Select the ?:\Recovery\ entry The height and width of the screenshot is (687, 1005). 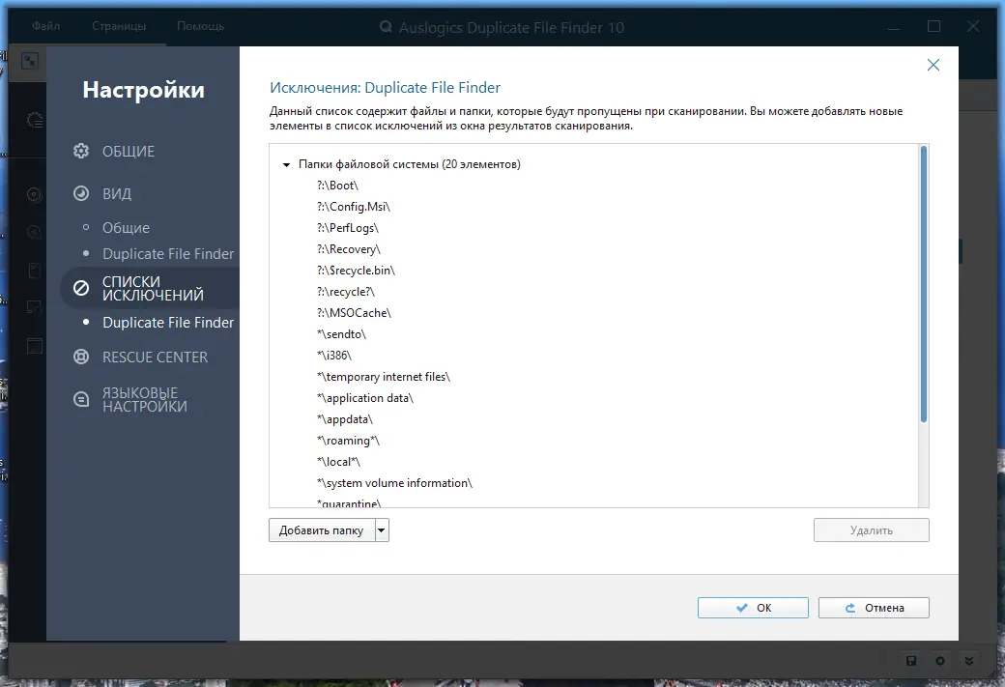(x=349, y=248)
